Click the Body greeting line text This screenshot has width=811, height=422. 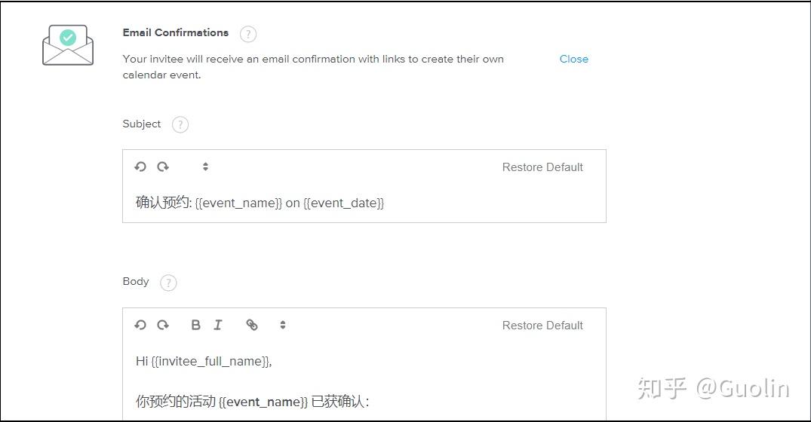click(204, 362)
